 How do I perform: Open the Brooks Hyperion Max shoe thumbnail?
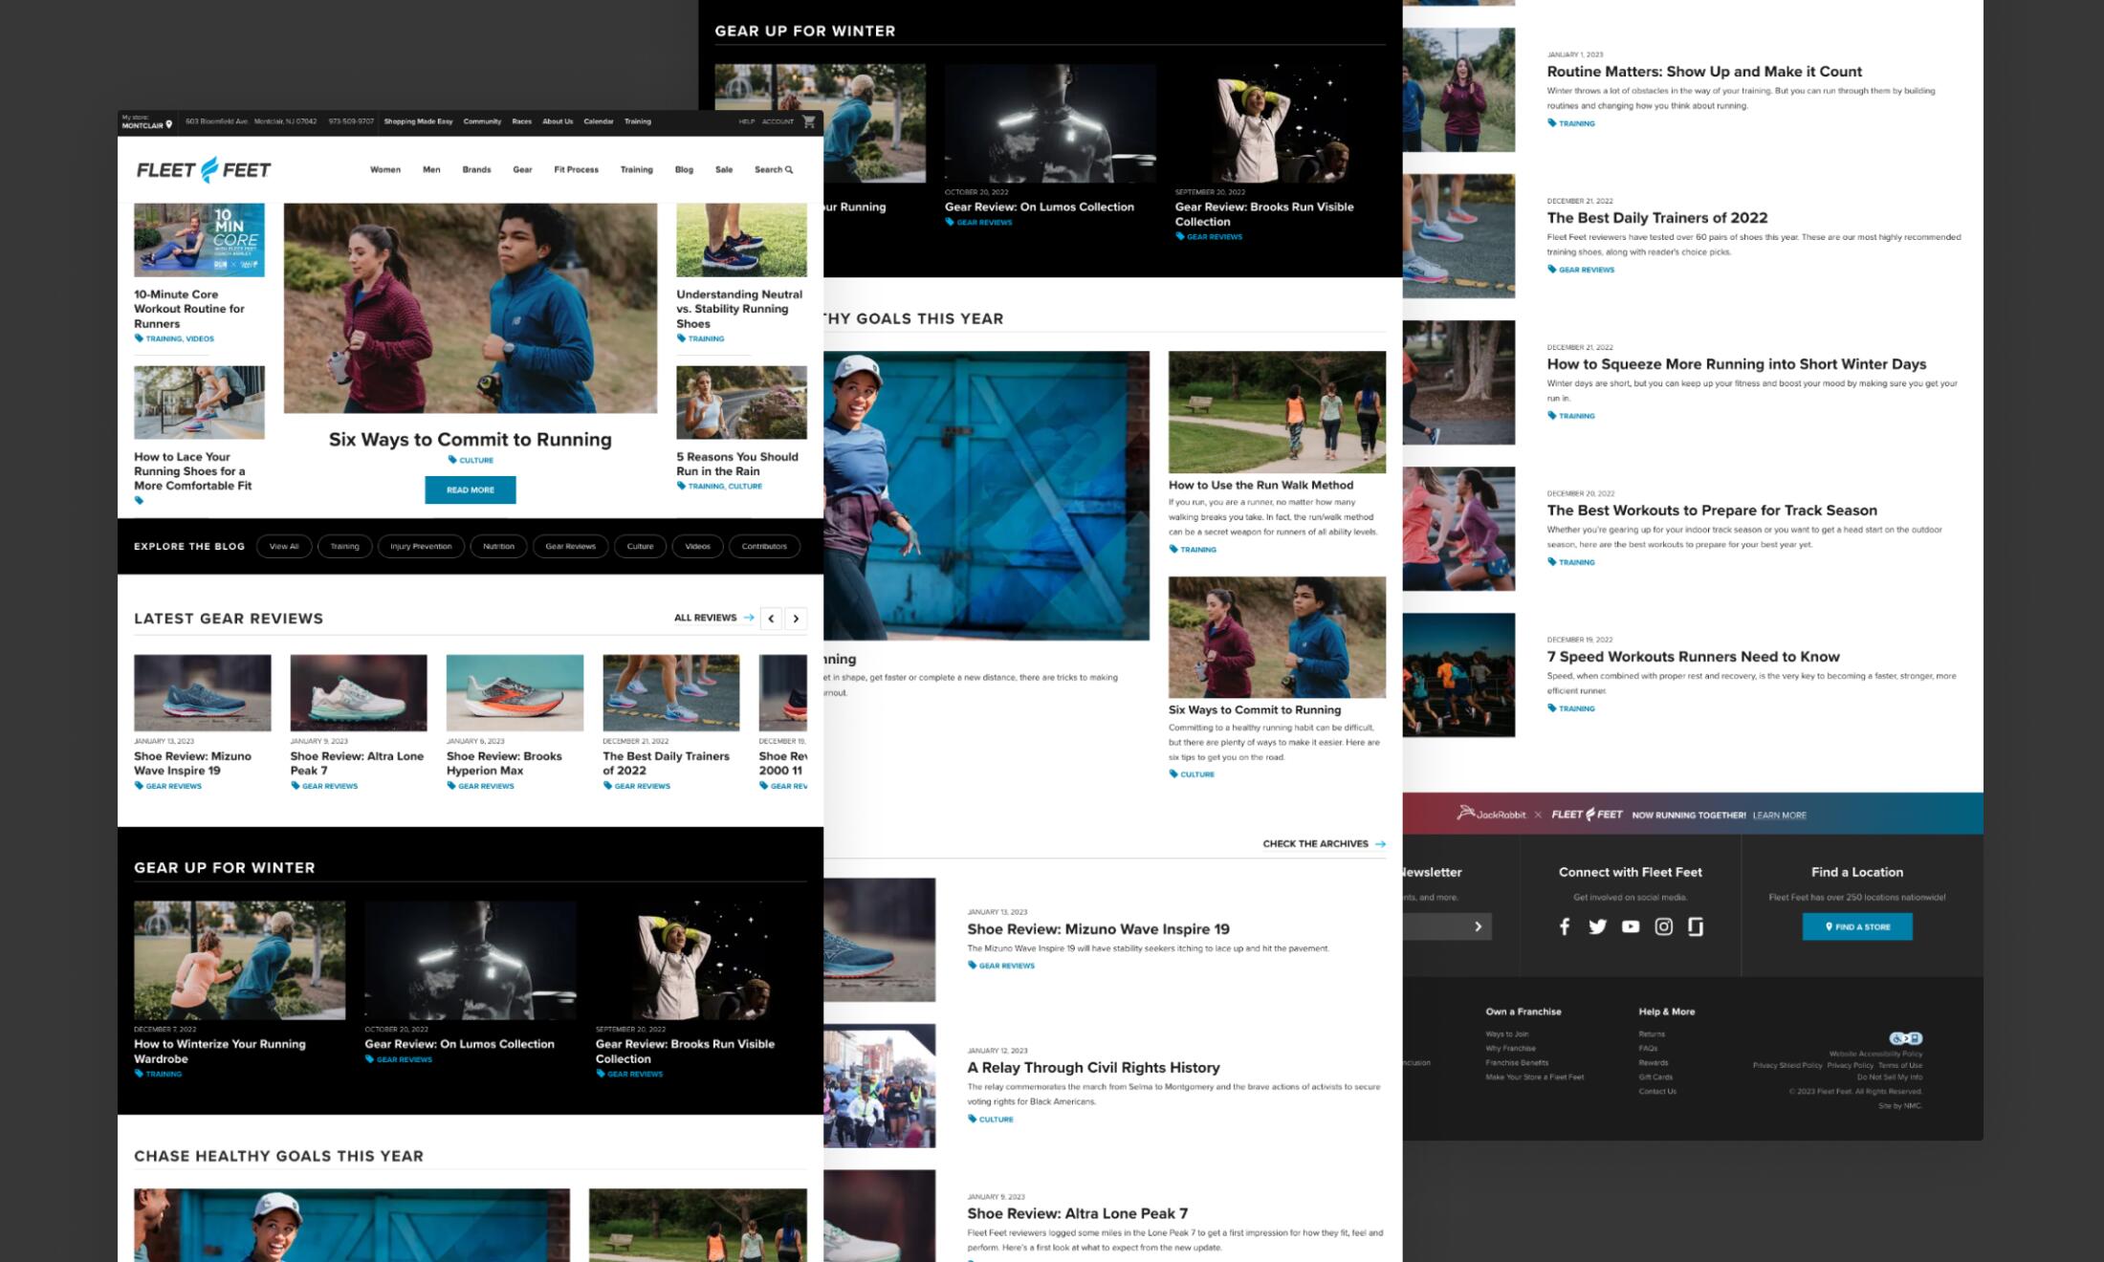515,693
